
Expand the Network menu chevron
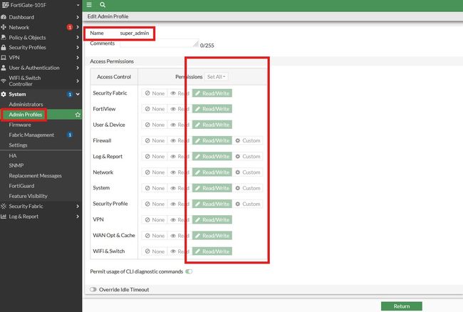pyautogui.click(x=78, y=27)
